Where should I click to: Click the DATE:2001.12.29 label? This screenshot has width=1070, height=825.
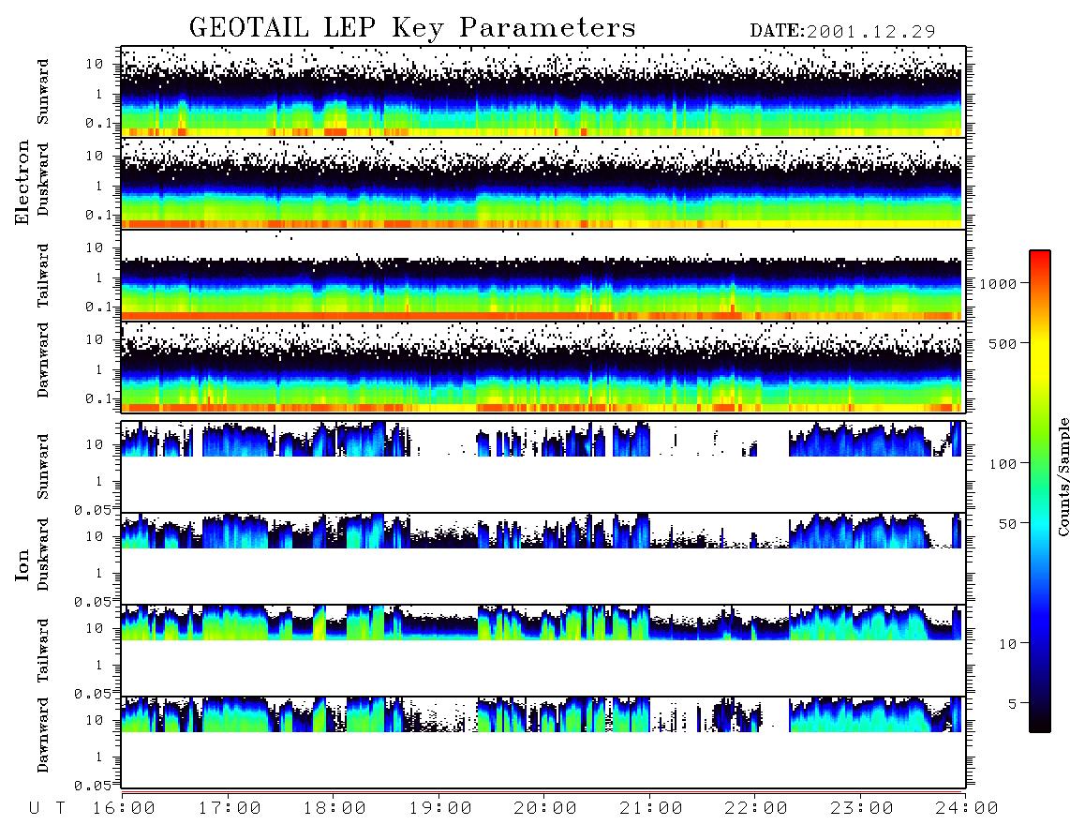pyautogui.click(x=842, y=31)
